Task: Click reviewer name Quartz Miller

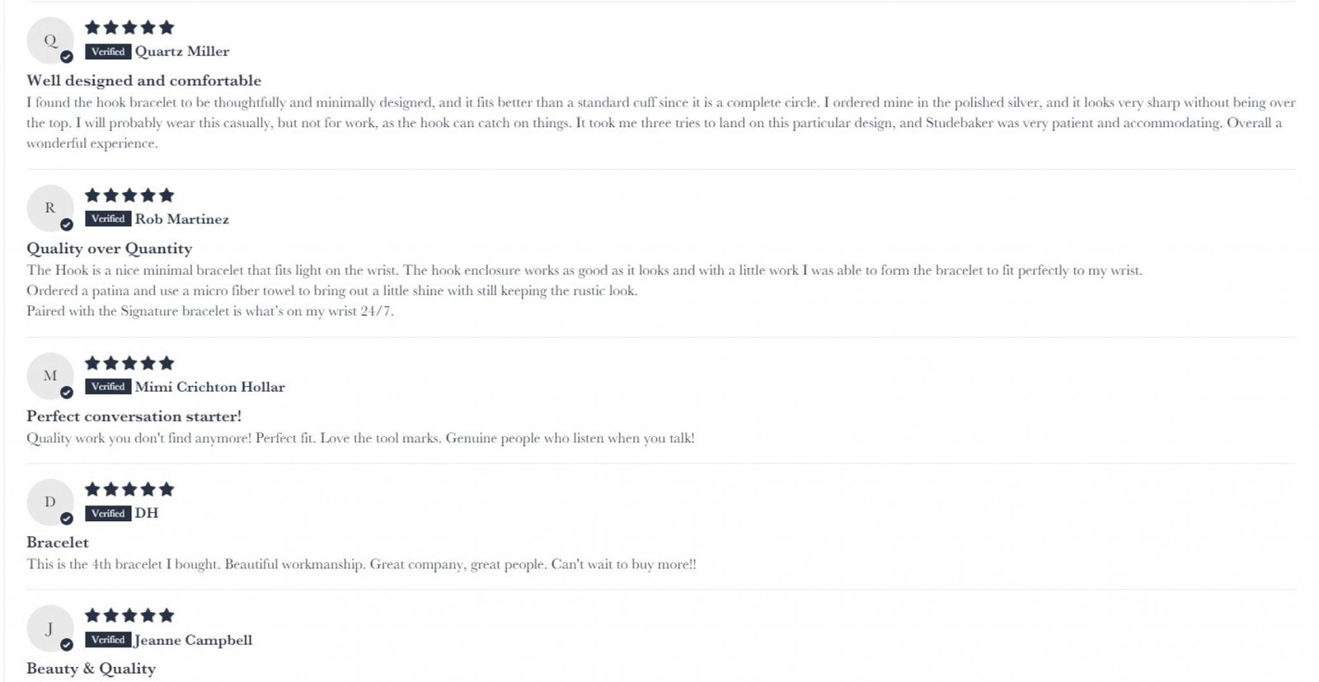Action: [182, 51]
